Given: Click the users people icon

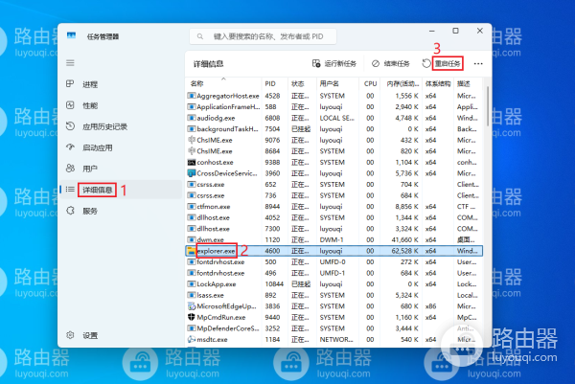Looking at the screenshot, I should click(70, 169).
